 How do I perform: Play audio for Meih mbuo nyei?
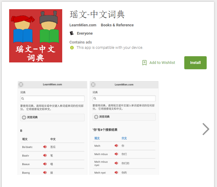pos(116,163)
